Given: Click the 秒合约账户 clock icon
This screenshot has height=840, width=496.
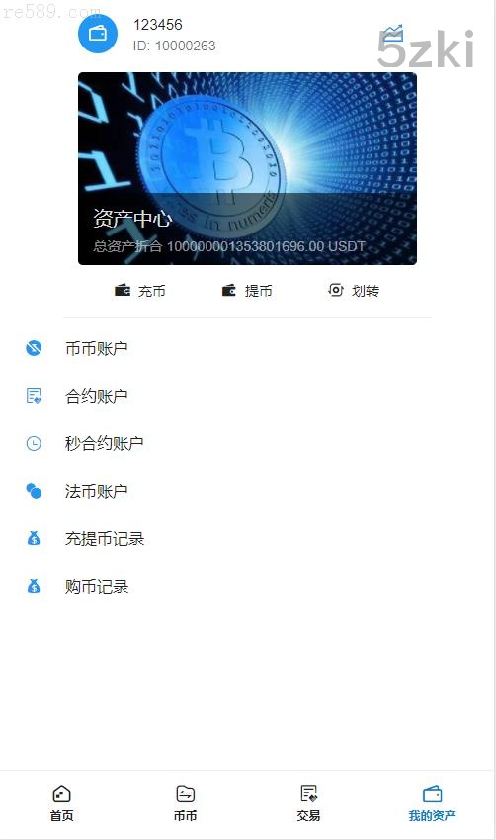Looking at the screenshot, I should point(34,443).
